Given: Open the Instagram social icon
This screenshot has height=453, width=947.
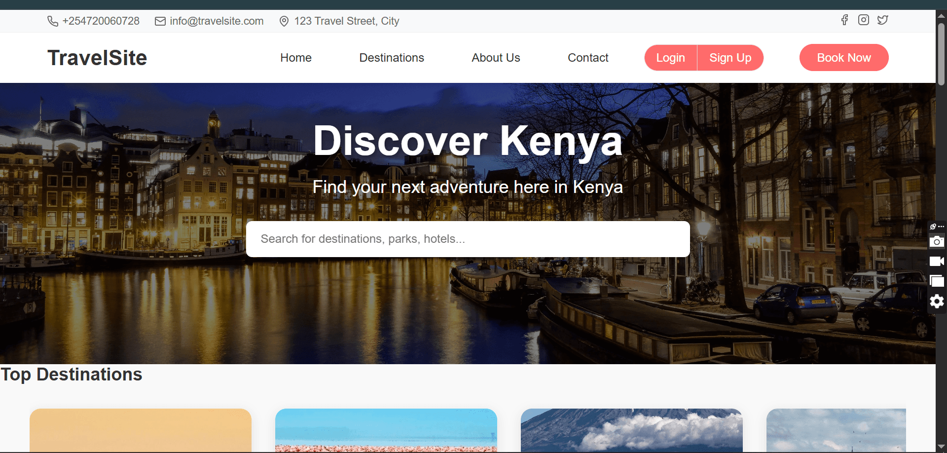Looking at the screenshot, I should [x=864, y=20].
